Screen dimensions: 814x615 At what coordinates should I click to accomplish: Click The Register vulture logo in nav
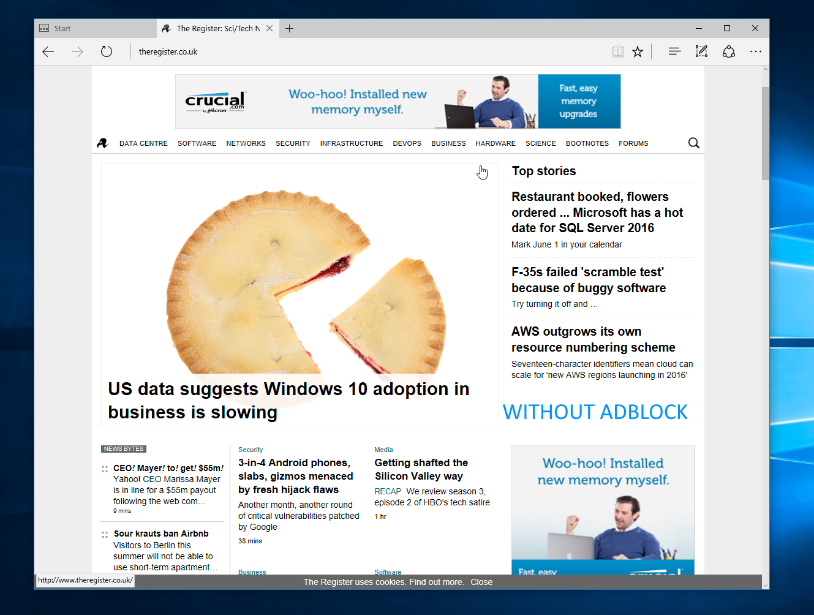tap(102, 143)
